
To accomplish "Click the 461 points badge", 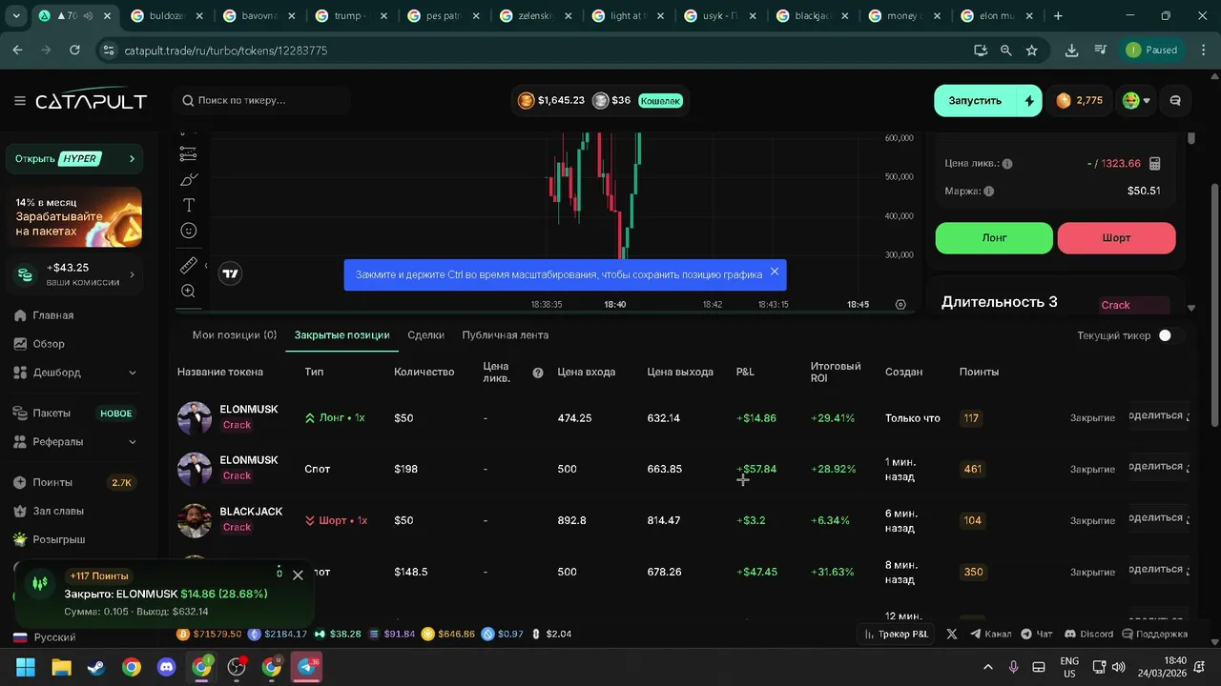I will click(973, 469).
